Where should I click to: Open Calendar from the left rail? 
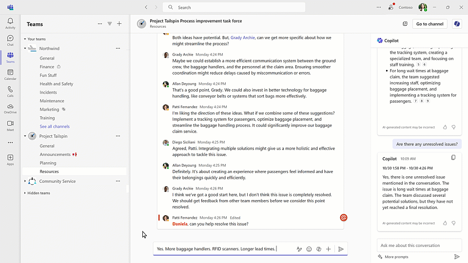point(10,75)
